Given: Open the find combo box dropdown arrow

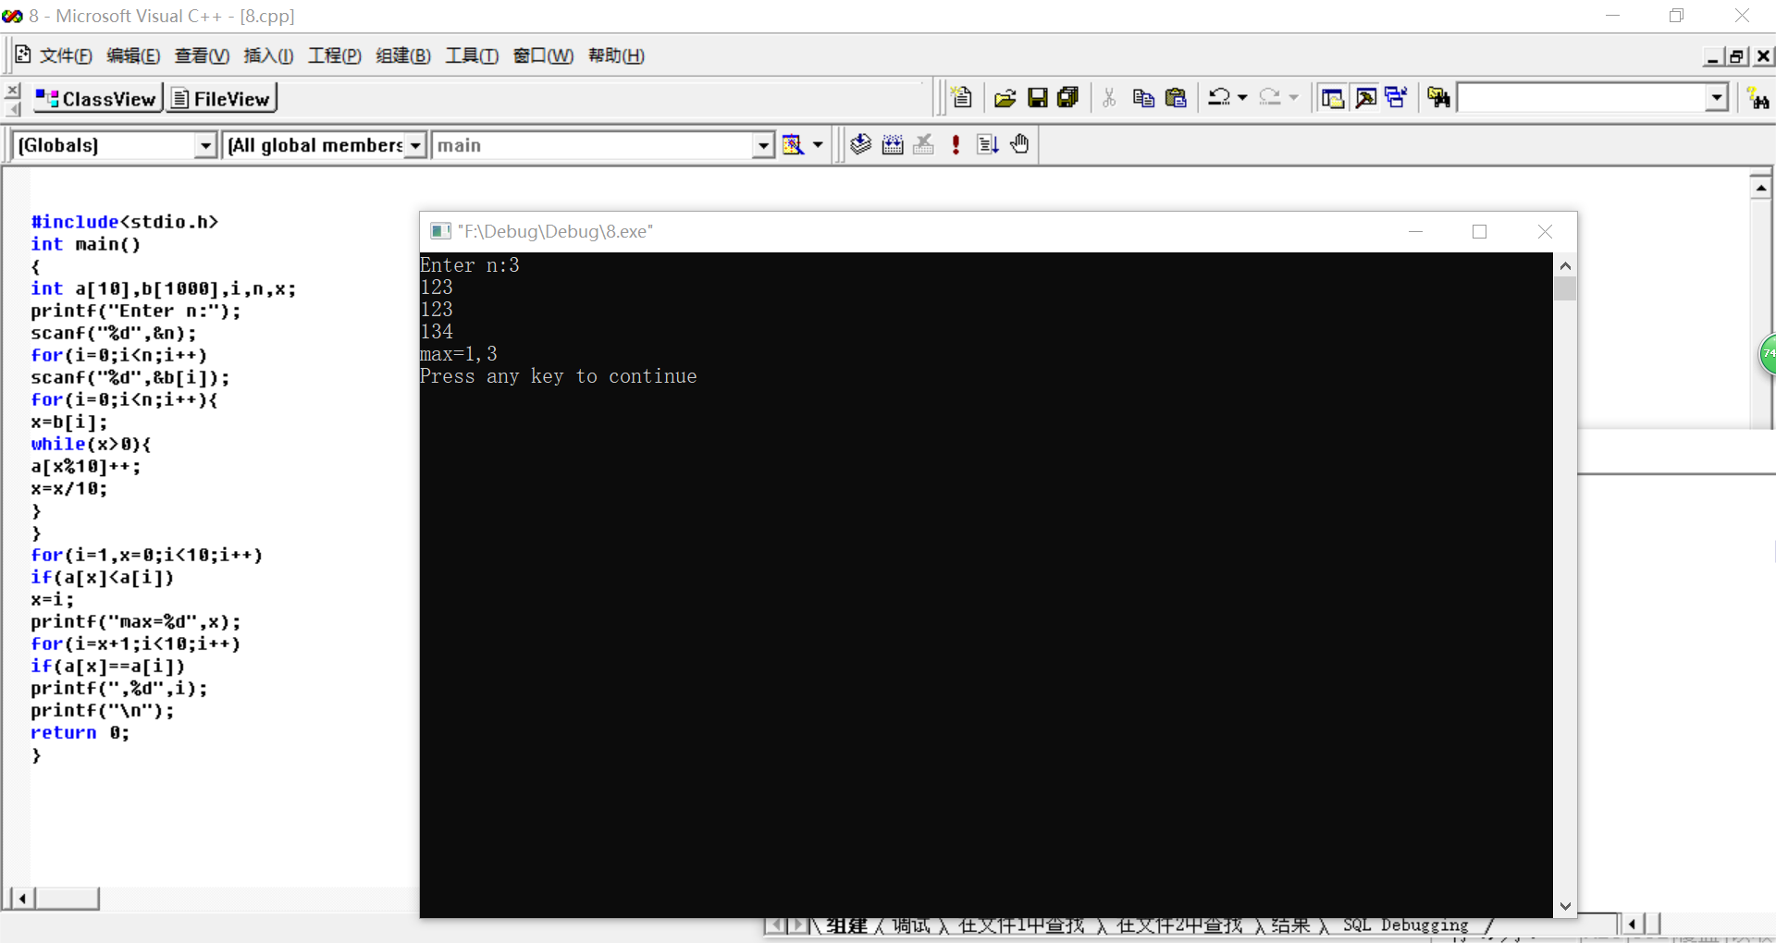Looking at the screenshot, I should [x=1717, y=97].
